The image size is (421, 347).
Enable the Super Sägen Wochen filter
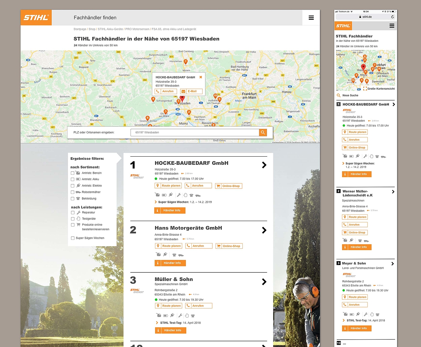72,238
